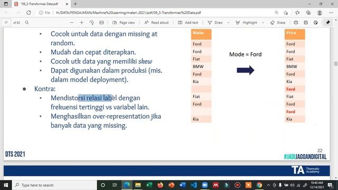Click the 'Price' table header

click(295, 34)
